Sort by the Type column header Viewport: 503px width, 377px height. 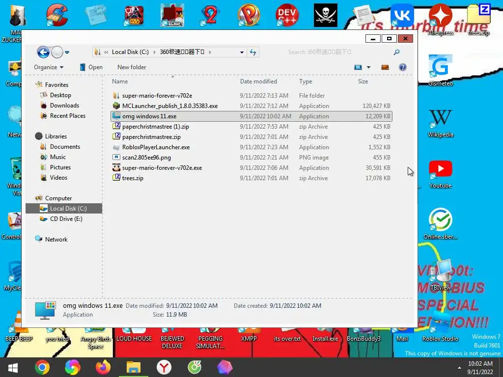pyautogui.click(x=306, y=81)
